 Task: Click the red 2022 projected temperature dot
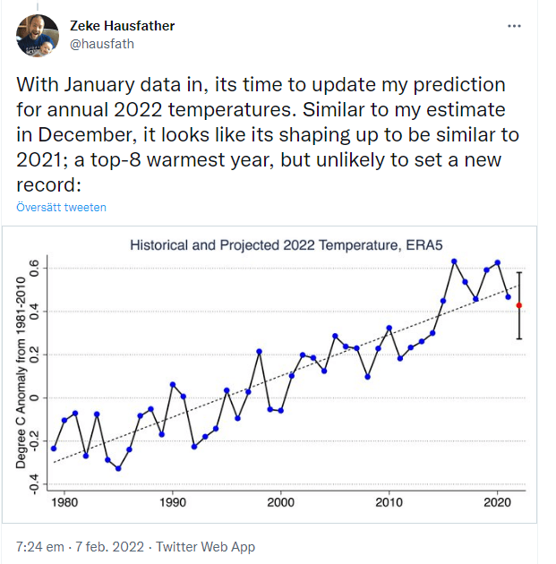click(519, 305)
